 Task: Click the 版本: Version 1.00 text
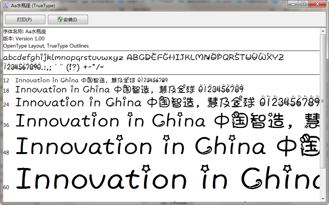pos(24,39)
